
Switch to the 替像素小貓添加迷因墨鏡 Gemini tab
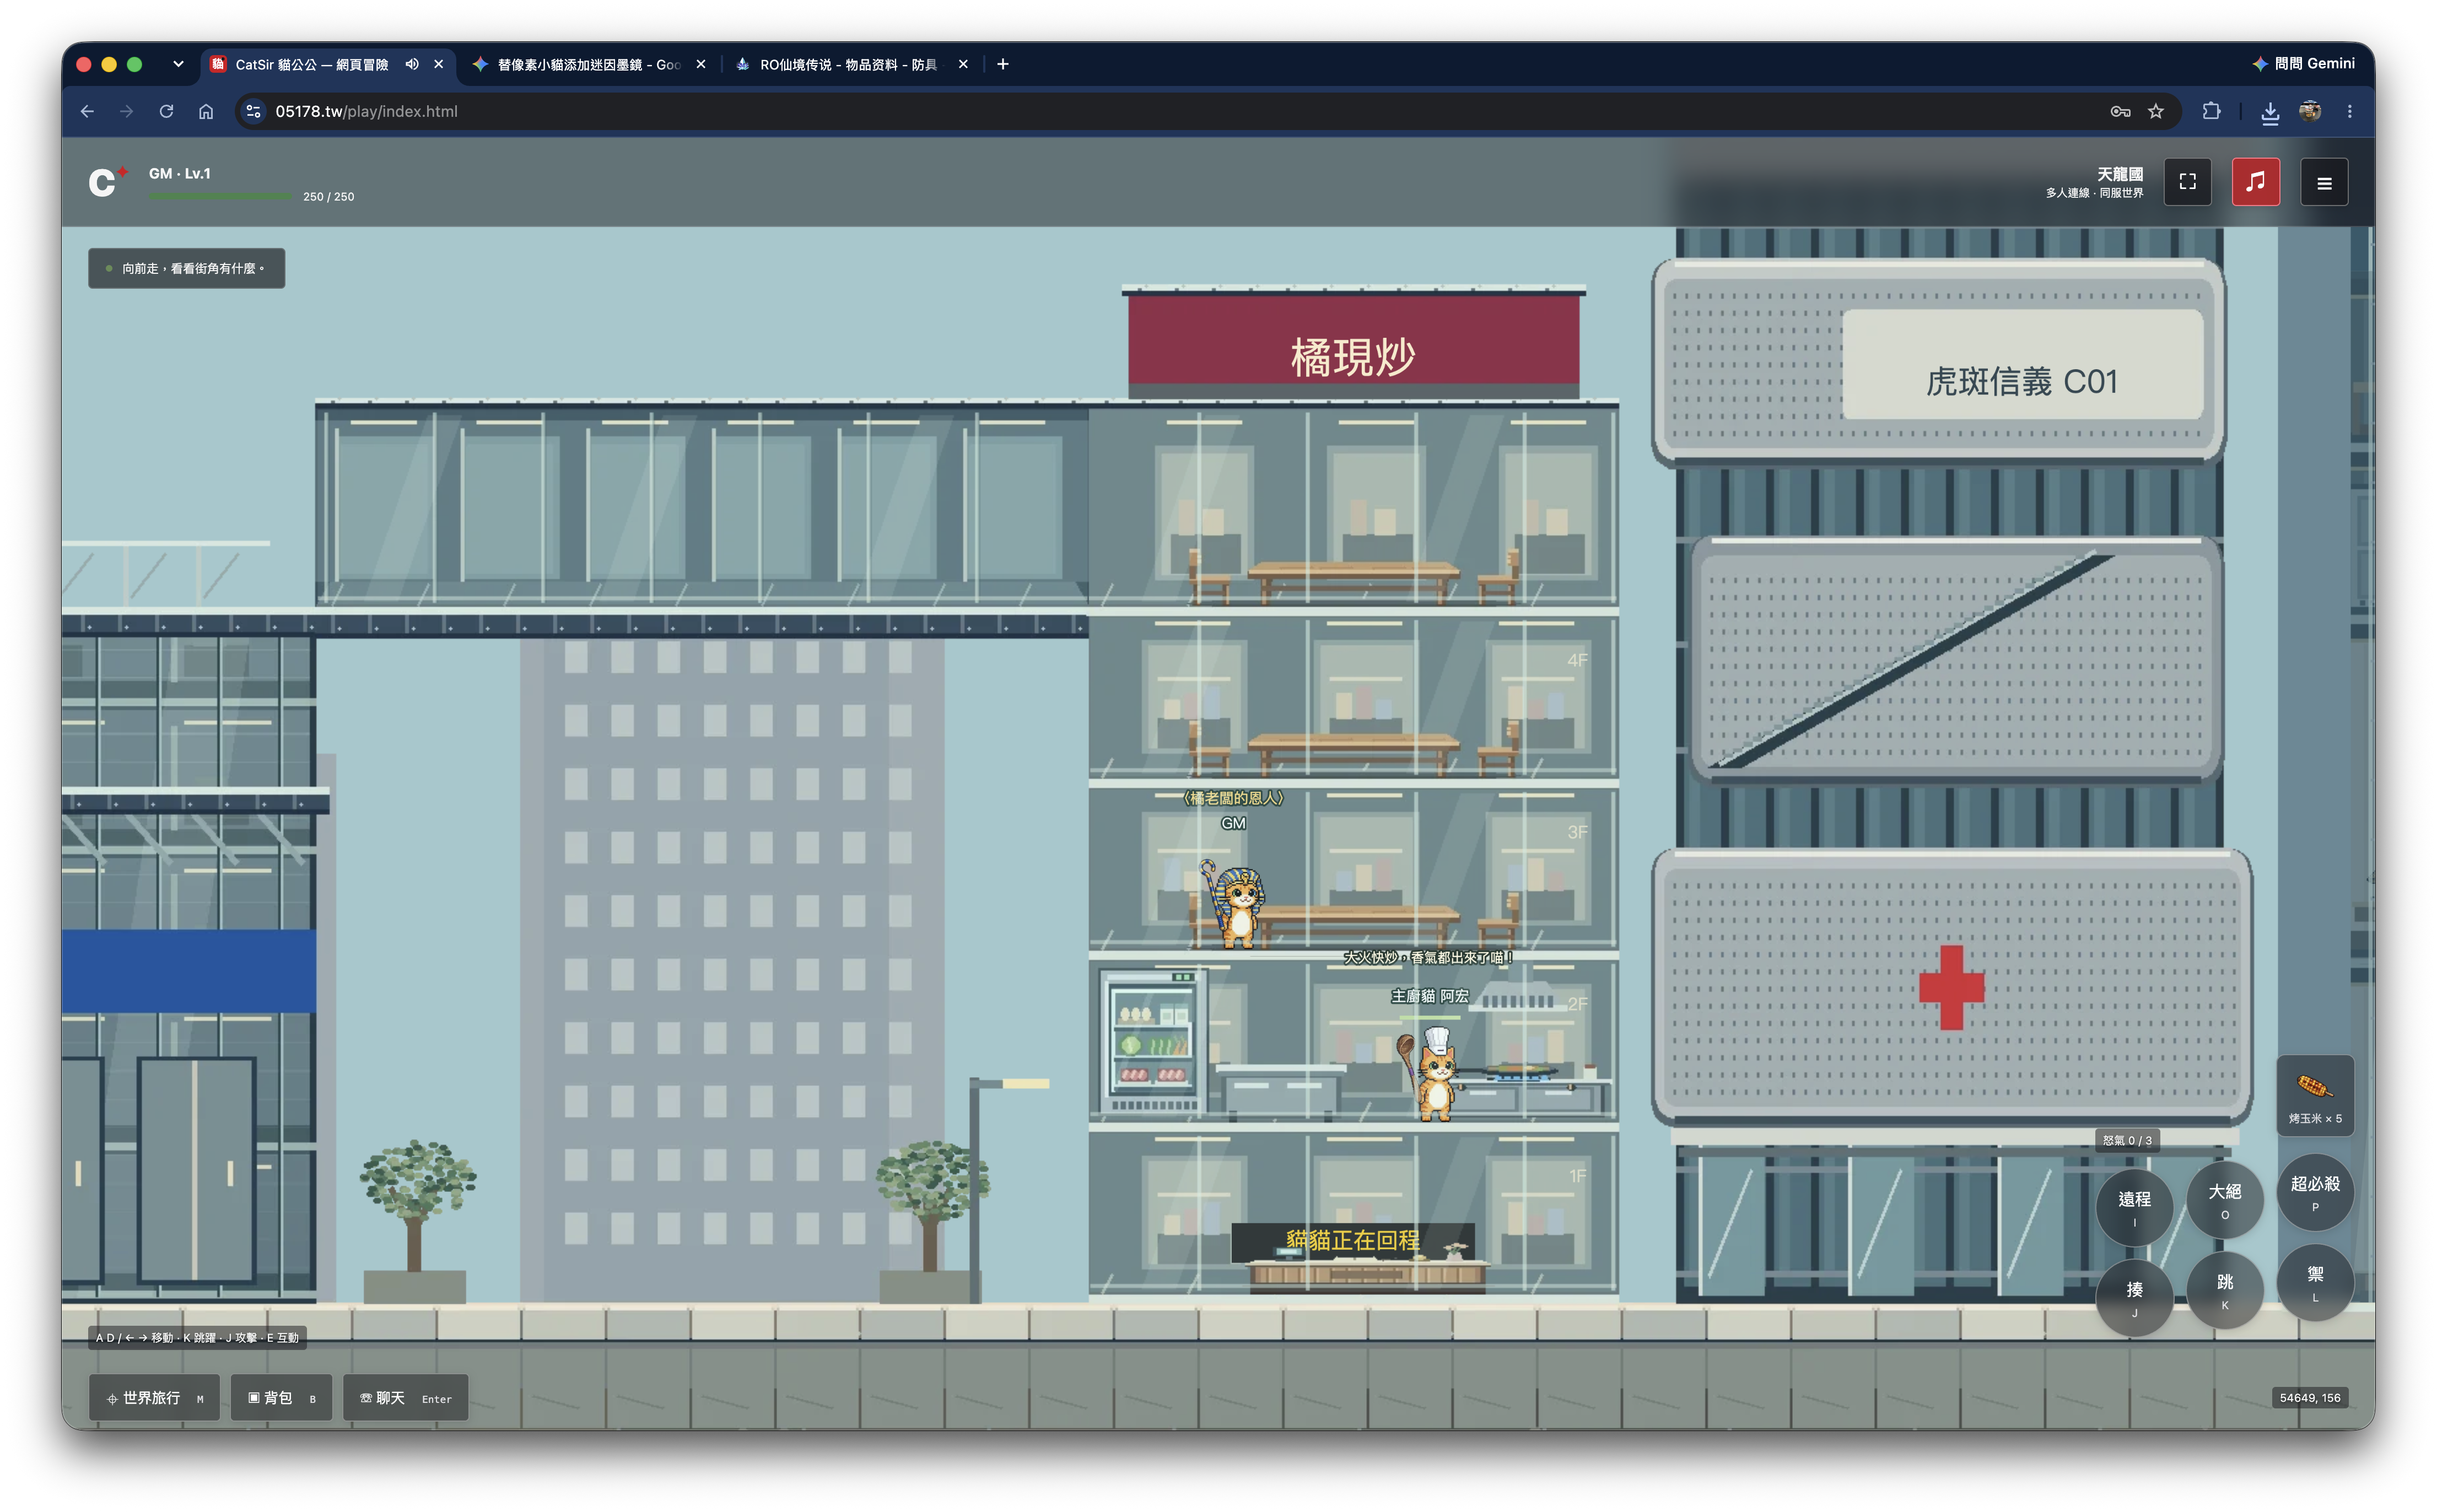588,64
